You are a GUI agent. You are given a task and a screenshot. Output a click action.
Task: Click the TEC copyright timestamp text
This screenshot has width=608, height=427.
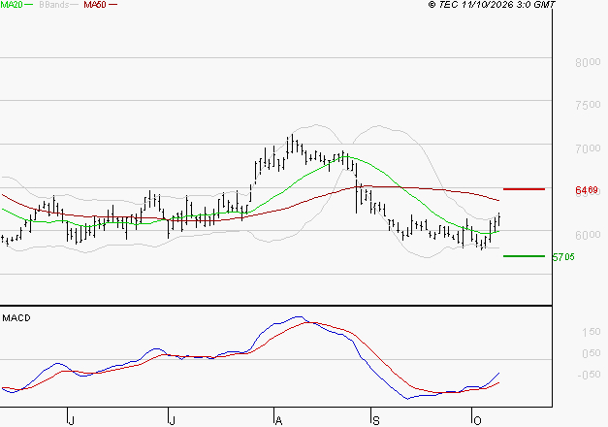492,5
